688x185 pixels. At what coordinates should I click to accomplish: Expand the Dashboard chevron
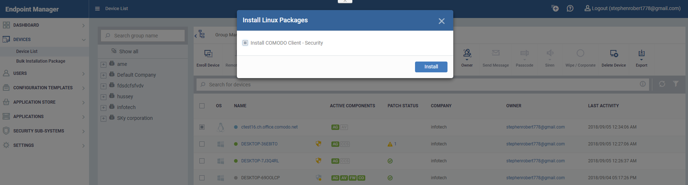(x=83, y=26)
